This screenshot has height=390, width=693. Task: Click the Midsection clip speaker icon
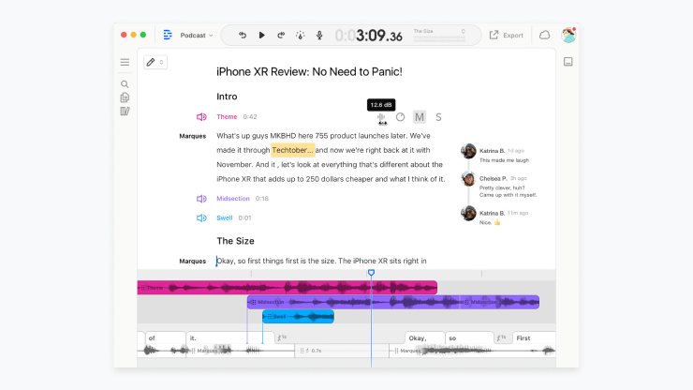201,199
